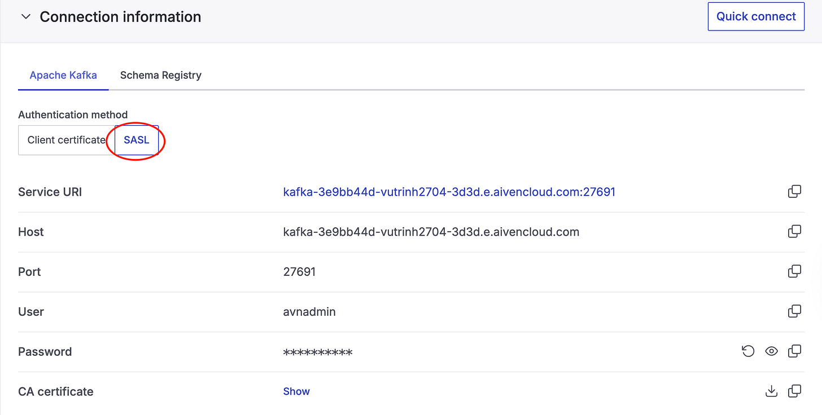Select Client certificate authentication method
The height and width of the screenshot is (415, 822).
[67, 140]
